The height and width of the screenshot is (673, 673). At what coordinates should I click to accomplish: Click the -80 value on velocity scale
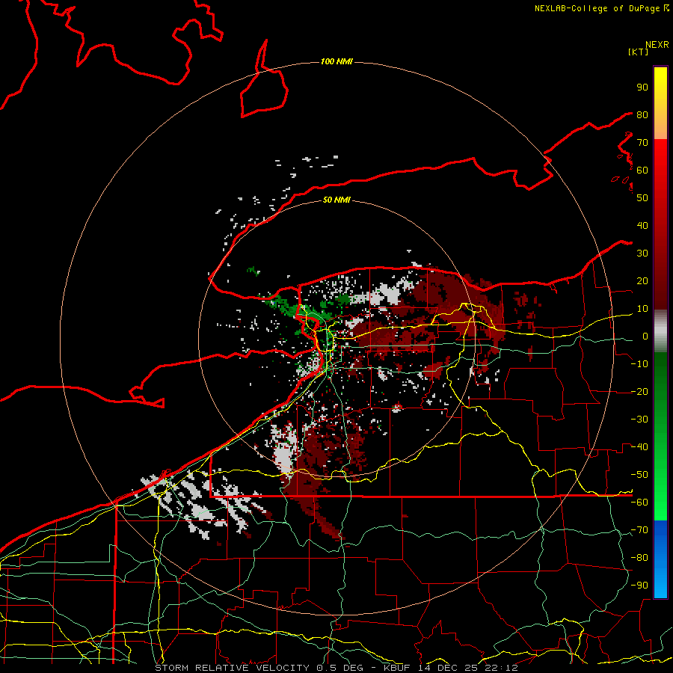(639, 558)
